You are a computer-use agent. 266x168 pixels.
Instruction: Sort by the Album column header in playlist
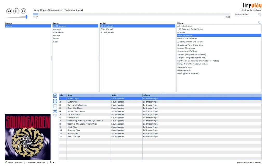(x=202, y=95)
